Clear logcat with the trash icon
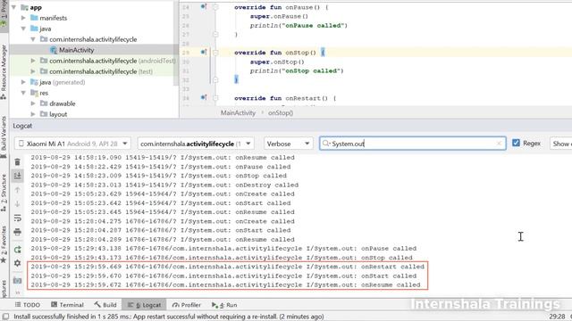 pyautogui.click(x=17, y=162)
